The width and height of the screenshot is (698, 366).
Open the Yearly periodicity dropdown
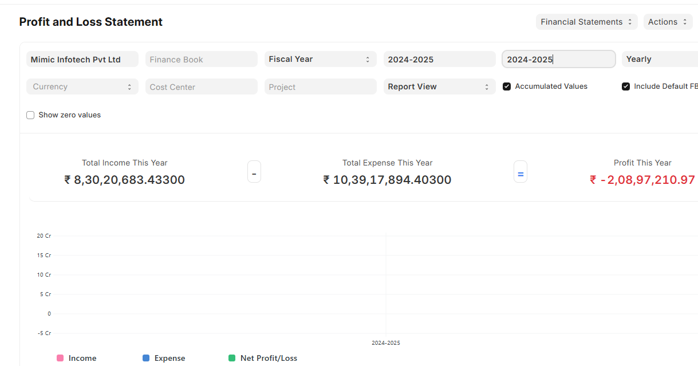(x=658, y=59)
